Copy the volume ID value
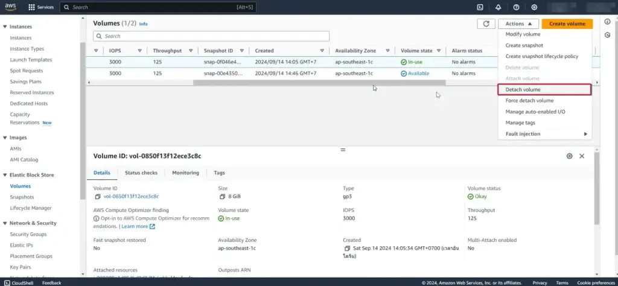Screen dimensions: 618x286 click(98, 197)
